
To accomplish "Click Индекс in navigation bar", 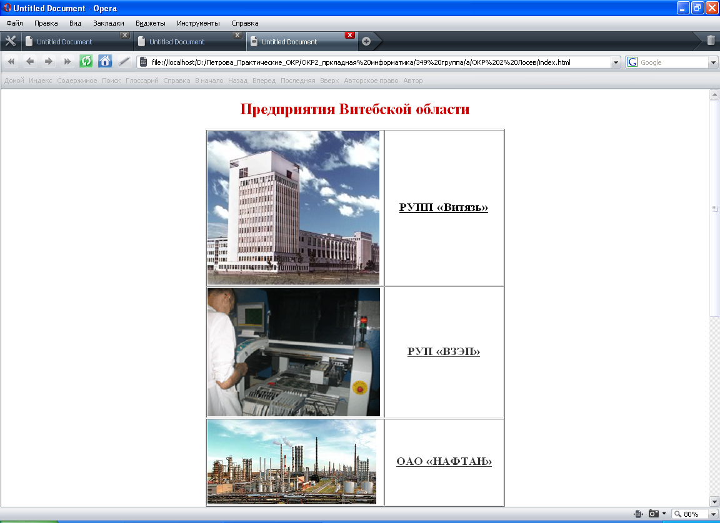I will click(x=41, y=81).
